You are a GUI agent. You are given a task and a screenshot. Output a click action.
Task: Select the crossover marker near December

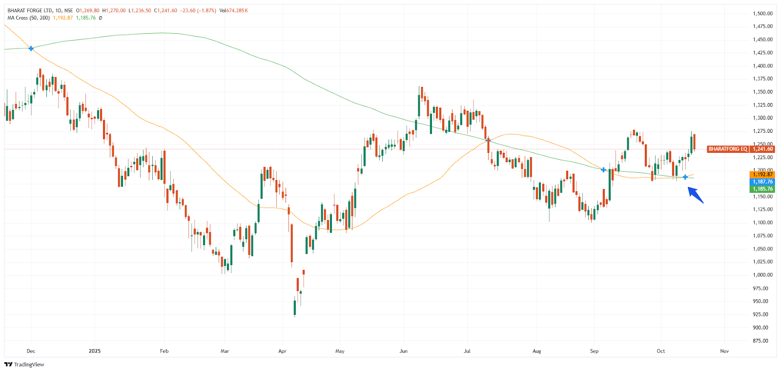click(x=31, y=48)
